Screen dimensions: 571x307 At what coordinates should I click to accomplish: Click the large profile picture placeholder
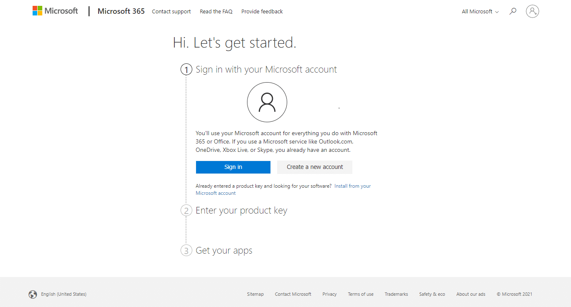[x=267, y=102]
